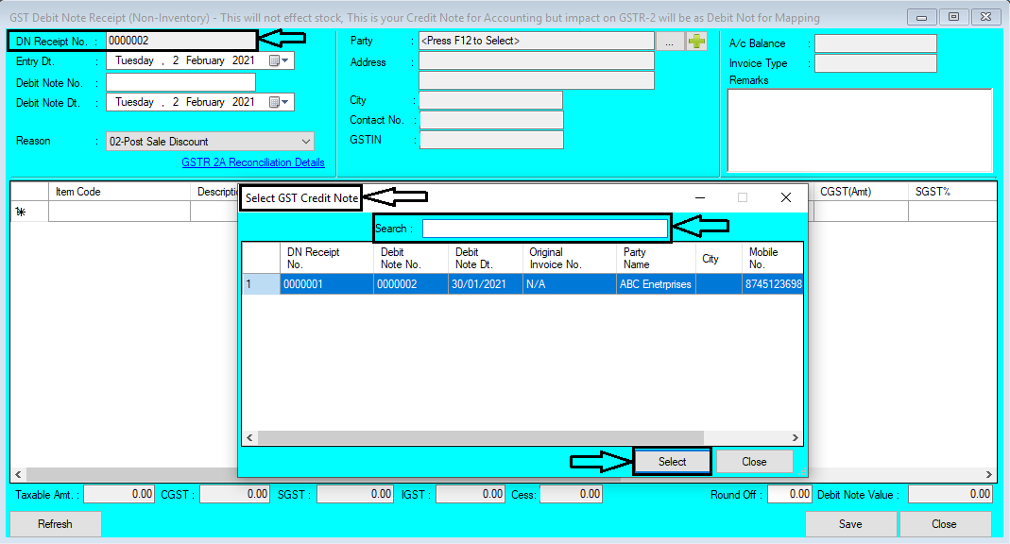Add a new party using the green plus icon
Screen dimensions: 1010x544
tap(696, 41)
